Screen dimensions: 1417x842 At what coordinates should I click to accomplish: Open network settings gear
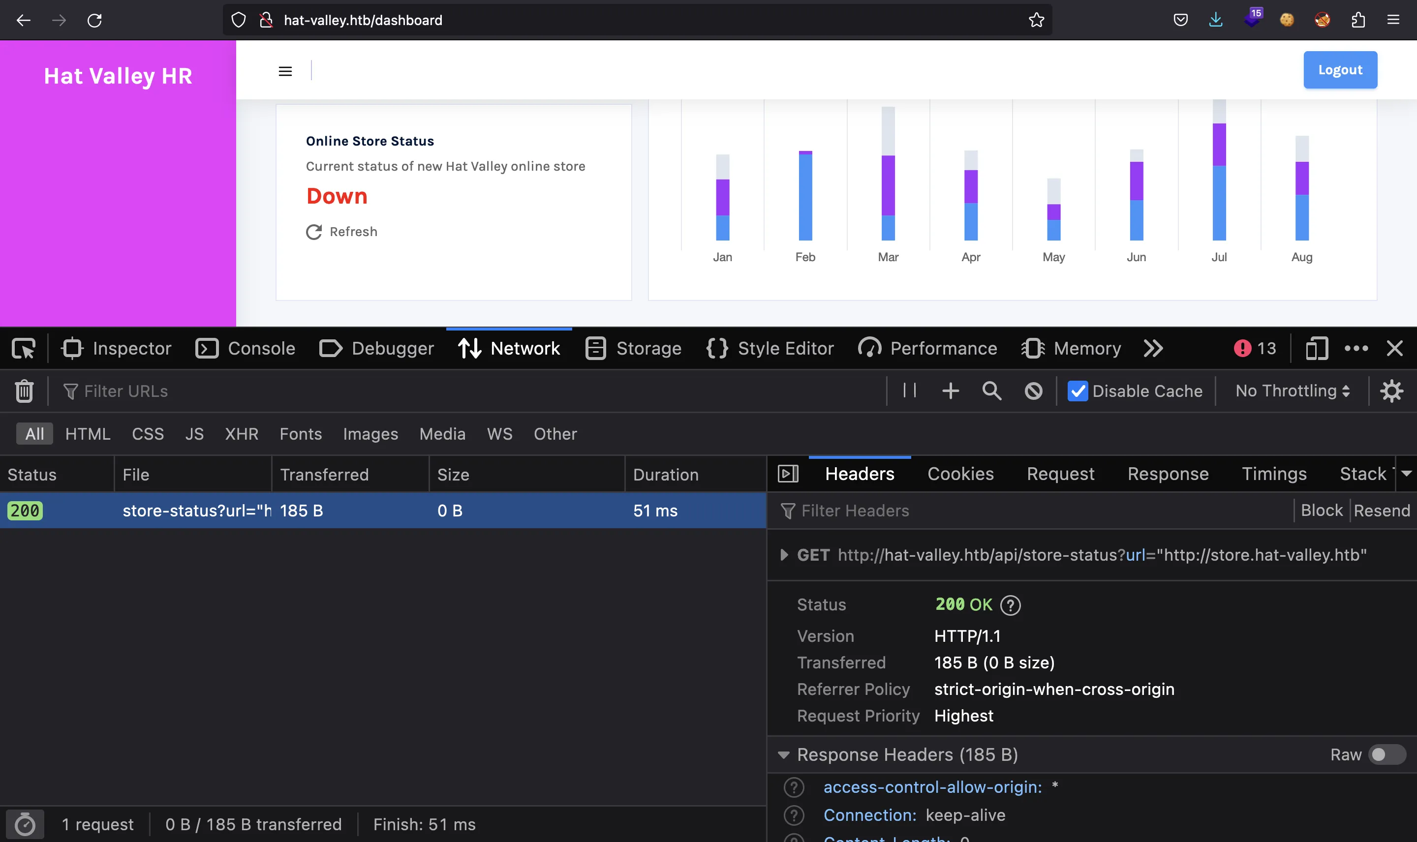point(1392,391)
